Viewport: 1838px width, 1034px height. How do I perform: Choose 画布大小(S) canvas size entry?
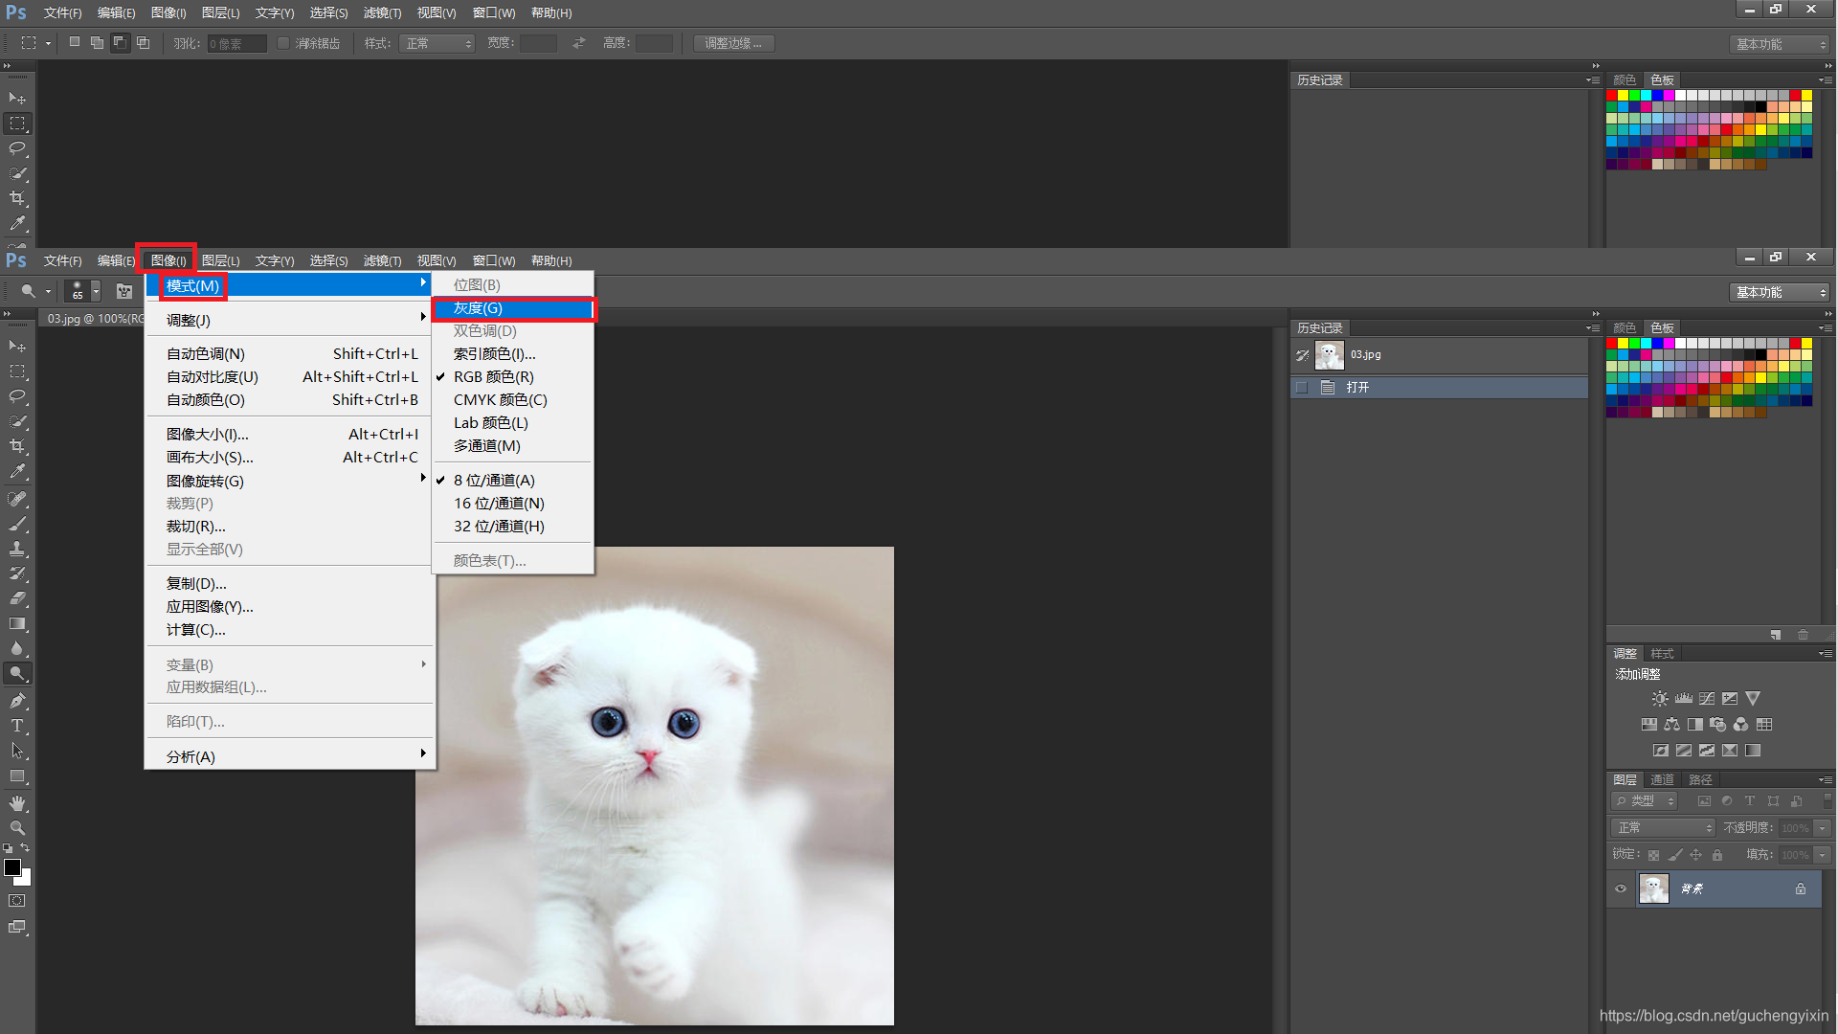pos(289,458)
